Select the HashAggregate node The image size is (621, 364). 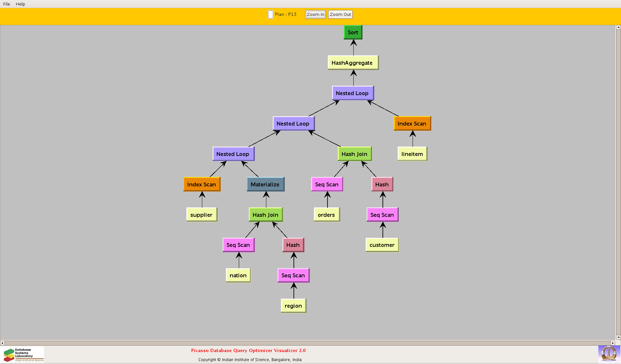coord(353,63)
